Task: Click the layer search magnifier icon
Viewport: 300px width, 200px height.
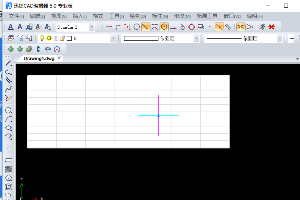Action: tap(29, 38)
